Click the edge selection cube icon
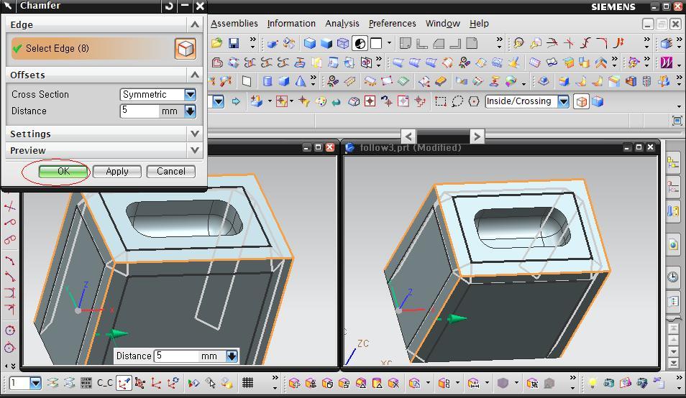 (186, 49)
